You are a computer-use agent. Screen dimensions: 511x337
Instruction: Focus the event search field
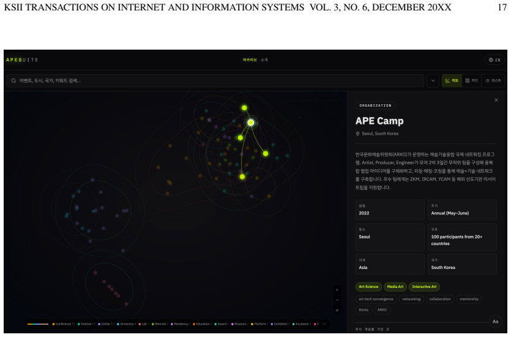click(x=215, y=81)
